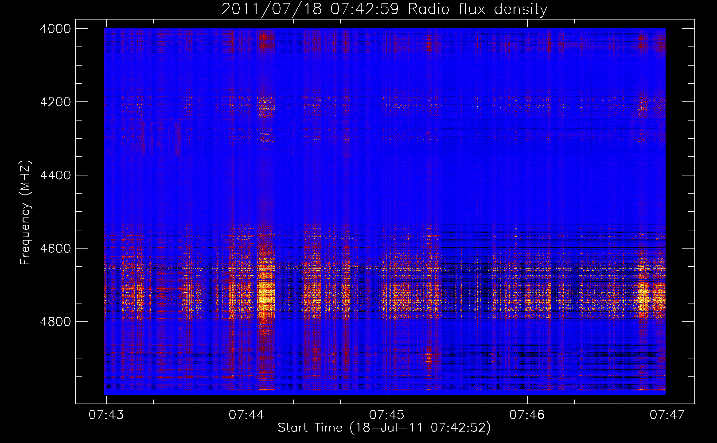Click the "Start Time (18-Jul-11 07:42:52)" label

pos(384,428)
